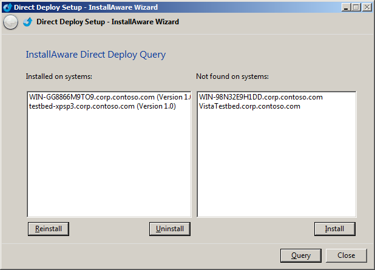Click the Uninstall button

(x=170, y=229)
